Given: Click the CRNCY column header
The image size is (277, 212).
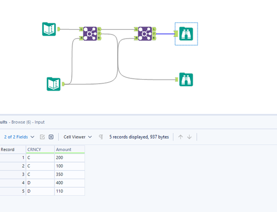Looking at the screenshot, I should [x=40, y=149].
